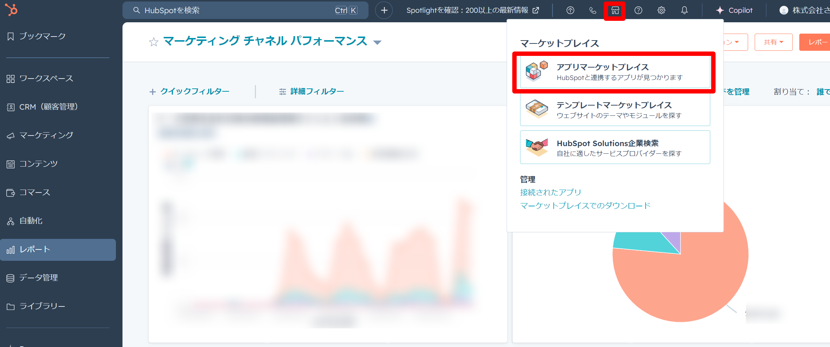Click the Copilot button label
Viewport: 830px width, 347px height.
[x=740, y=10]
